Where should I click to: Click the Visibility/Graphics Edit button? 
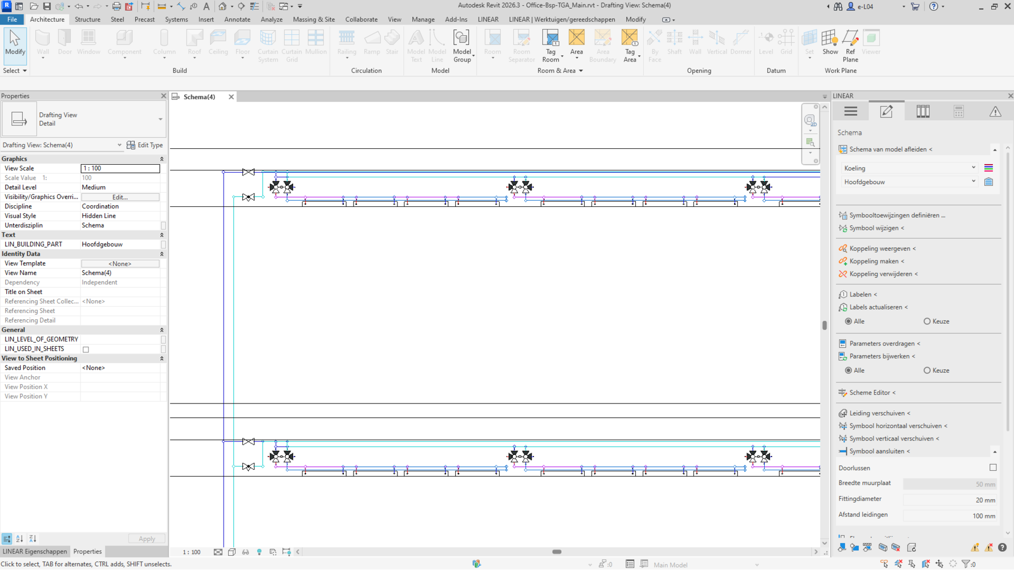tap(120, 197)
